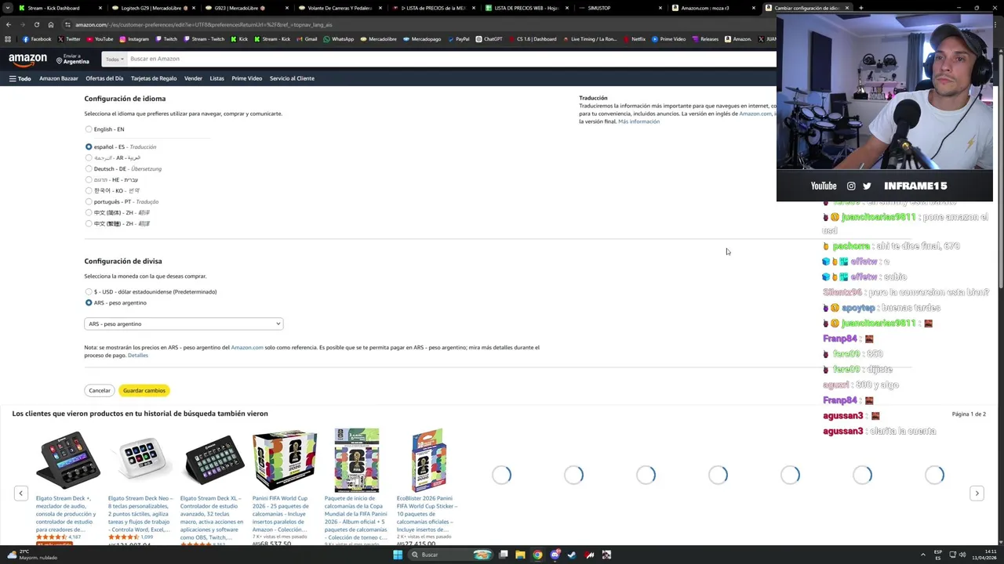Select português - PT language
1004x564 pixels.
pyautogui.click(x=89, y=201)
